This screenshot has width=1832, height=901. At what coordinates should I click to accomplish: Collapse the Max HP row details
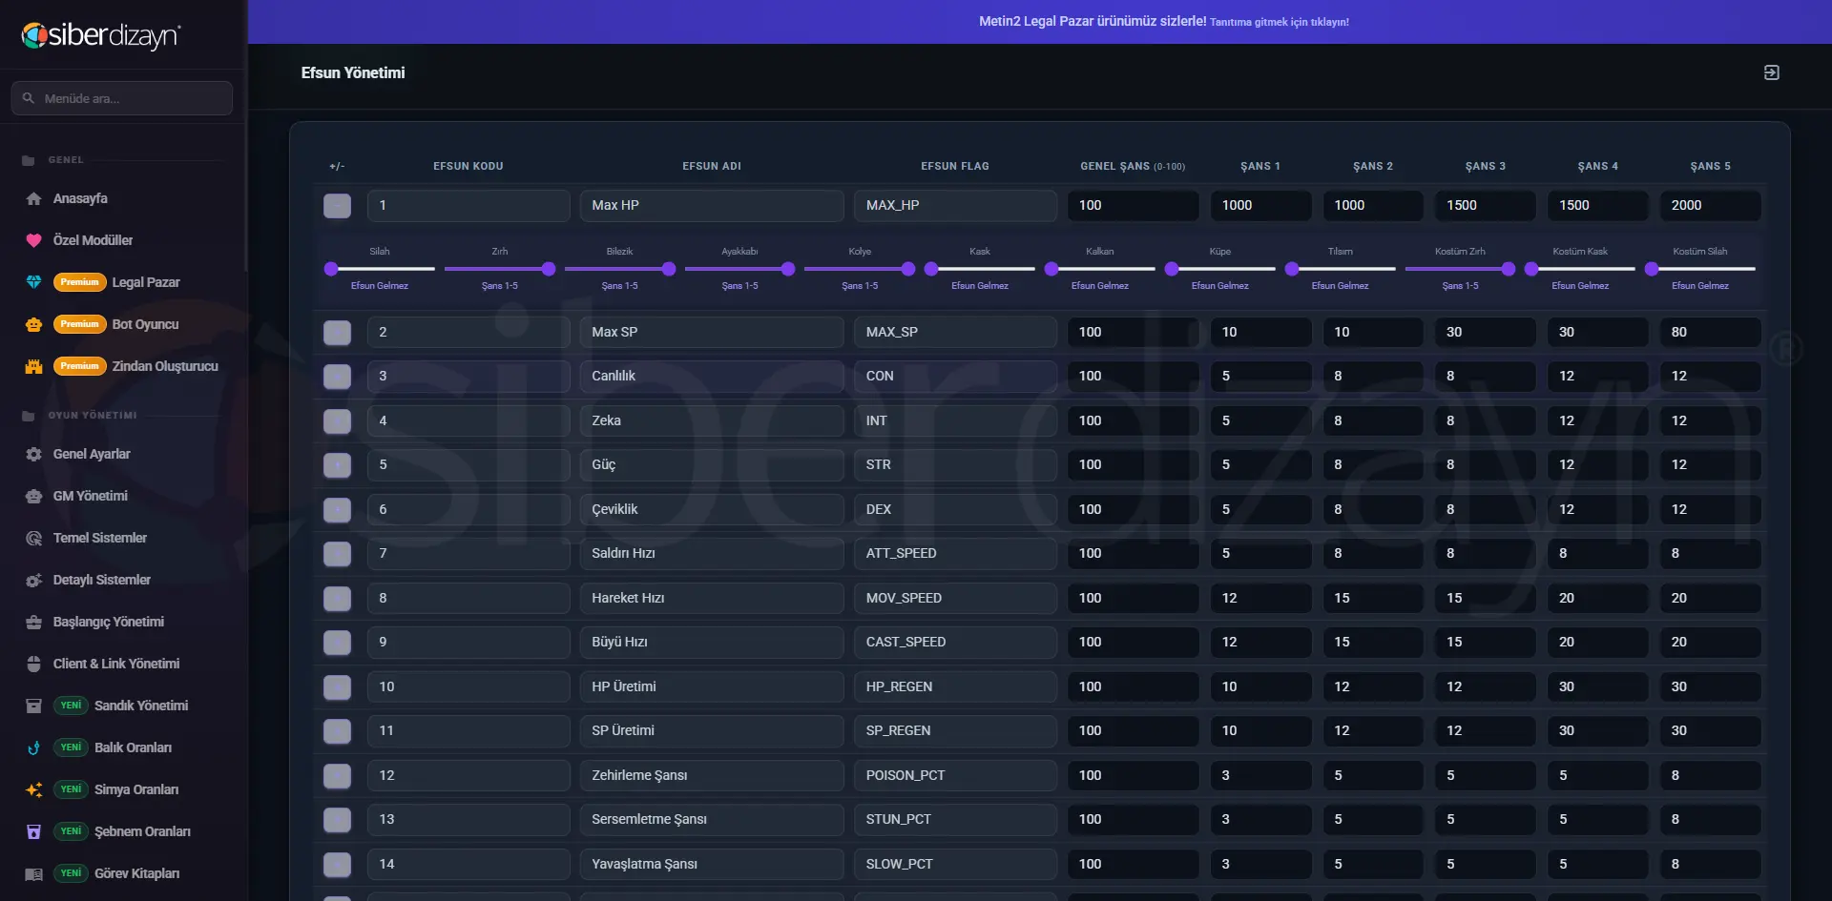(337, 206)
